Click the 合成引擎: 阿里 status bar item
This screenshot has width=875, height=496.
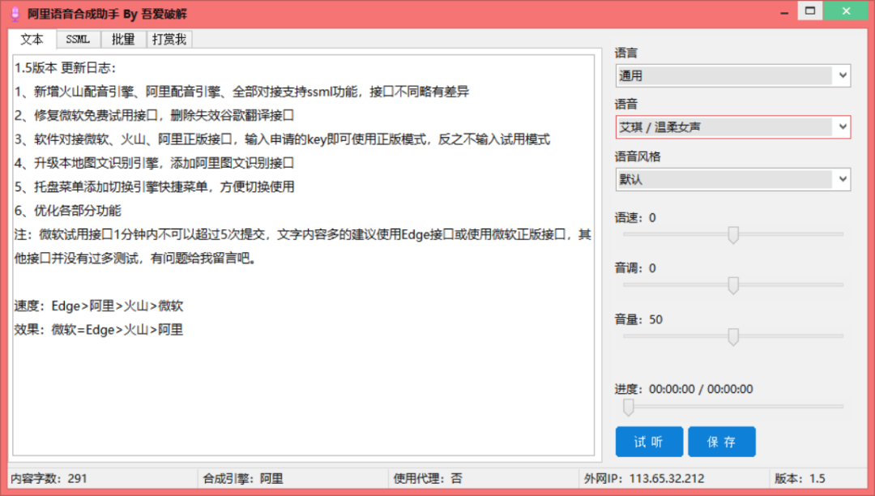click(243, 478)
